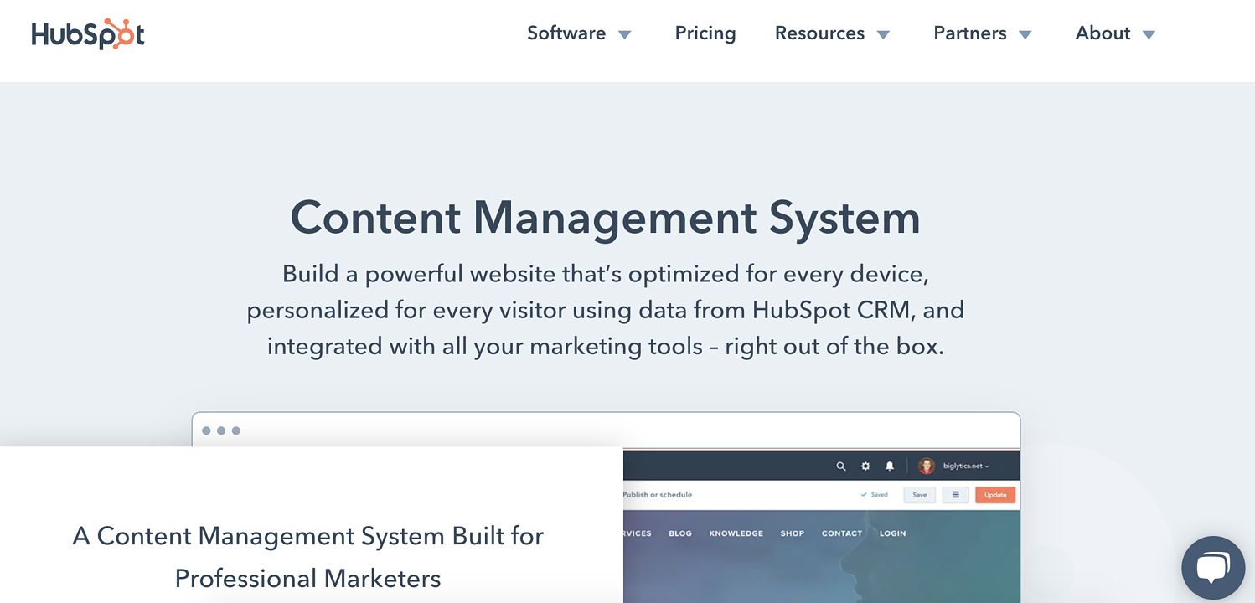
Task: Click the search magnifier in the dashboard screenshot
Action: pyautogui.click(x=841, y=466)
